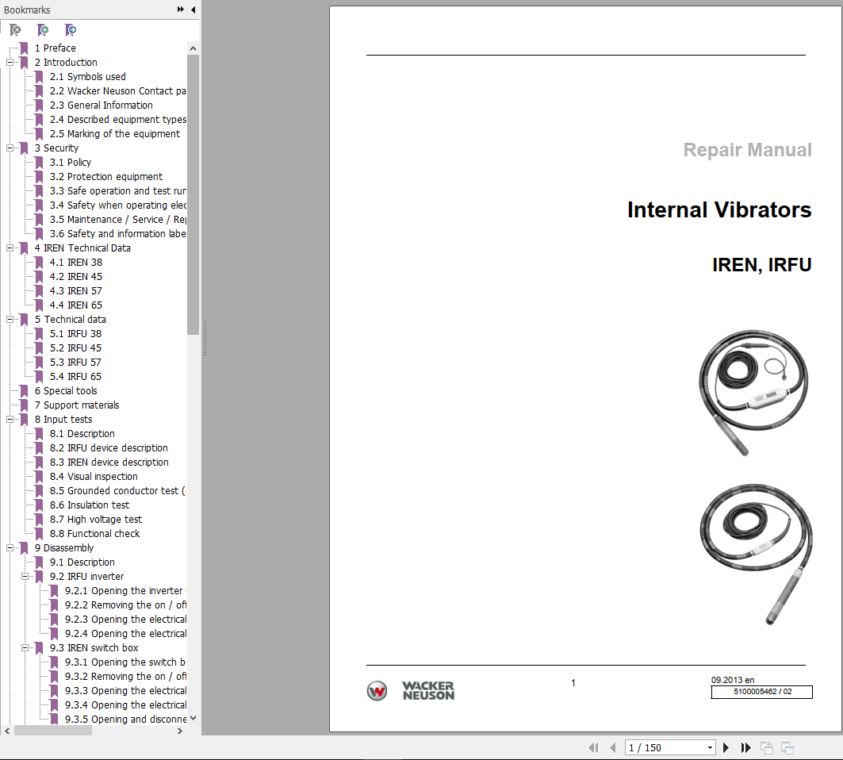Click the next view icon

(787, 747)
